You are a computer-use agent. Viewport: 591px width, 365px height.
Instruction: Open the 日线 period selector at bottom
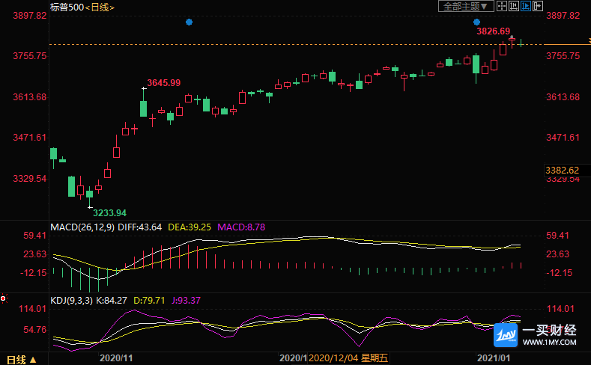coord(22,360)
